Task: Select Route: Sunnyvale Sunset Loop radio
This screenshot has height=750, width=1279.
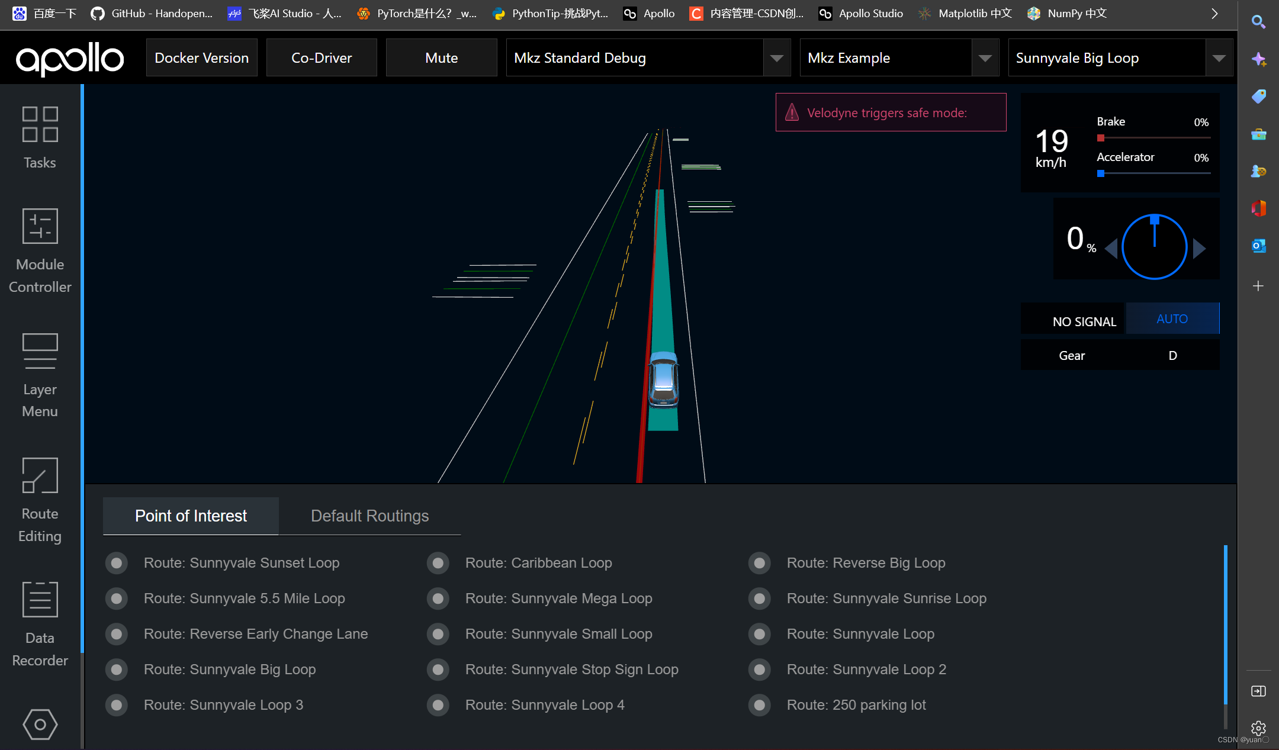Action: coord(117,563)
